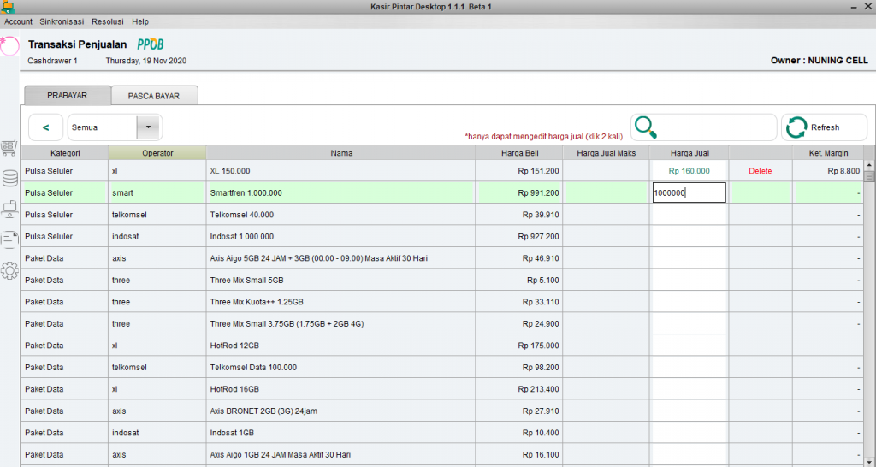Open the shopping cart sidebar icon
The height and width of the screenshot is (467, 876).
point(9,148)
